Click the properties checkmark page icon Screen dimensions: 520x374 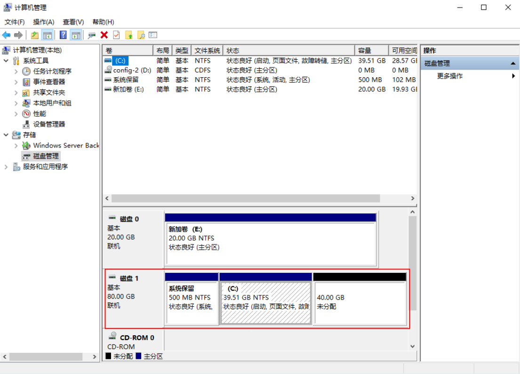[x=116, y=35]
